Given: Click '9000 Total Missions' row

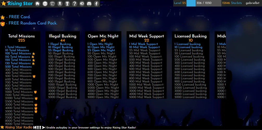Looking at the screenshot, I should tap(19, 124).
